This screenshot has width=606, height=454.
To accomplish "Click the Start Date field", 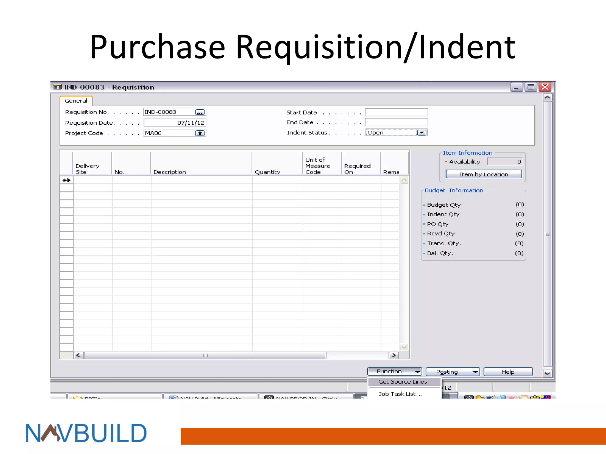I will pos(396,112).
